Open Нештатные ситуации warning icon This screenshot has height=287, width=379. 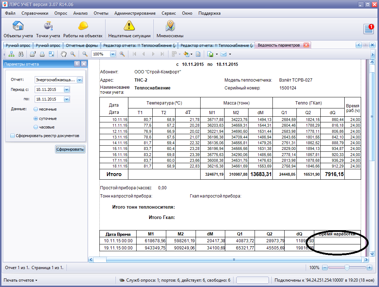[x=129, y=29]
